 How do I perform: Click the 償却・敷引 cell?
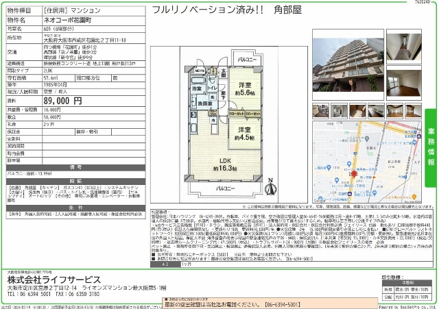[x=93, y=132]
